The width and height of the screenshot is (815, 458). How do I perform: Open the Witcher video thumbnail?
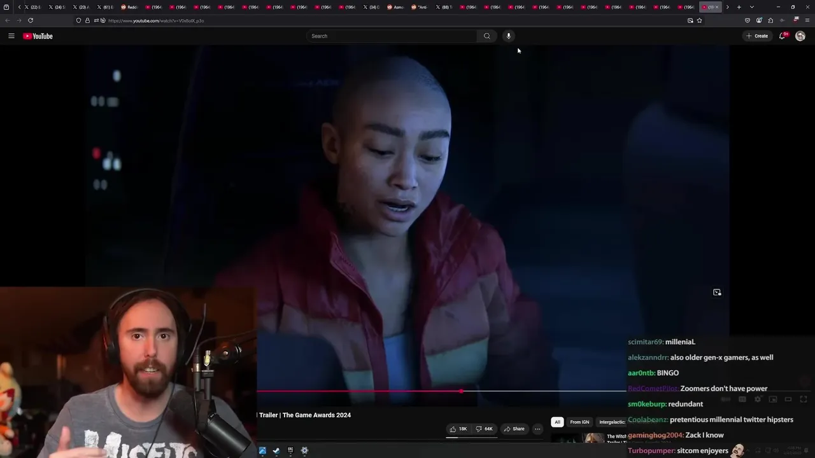pyautogui.click(x=578, y=439)
